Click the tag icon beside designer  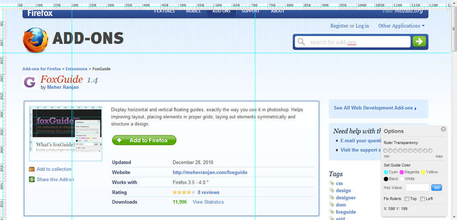(x=332, y=198)
